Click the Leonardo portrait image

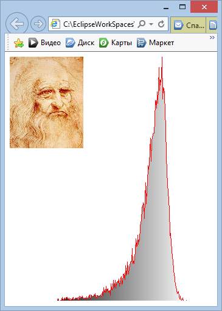46,102
